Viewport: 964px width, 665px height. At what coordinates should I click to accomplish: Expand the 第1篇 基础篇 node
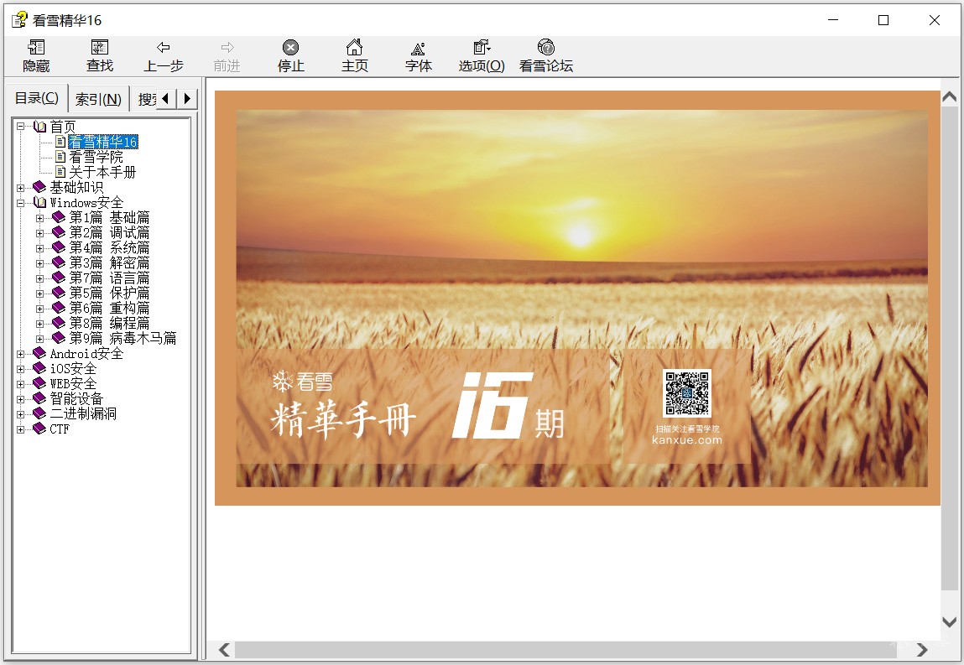coord(40,217)
